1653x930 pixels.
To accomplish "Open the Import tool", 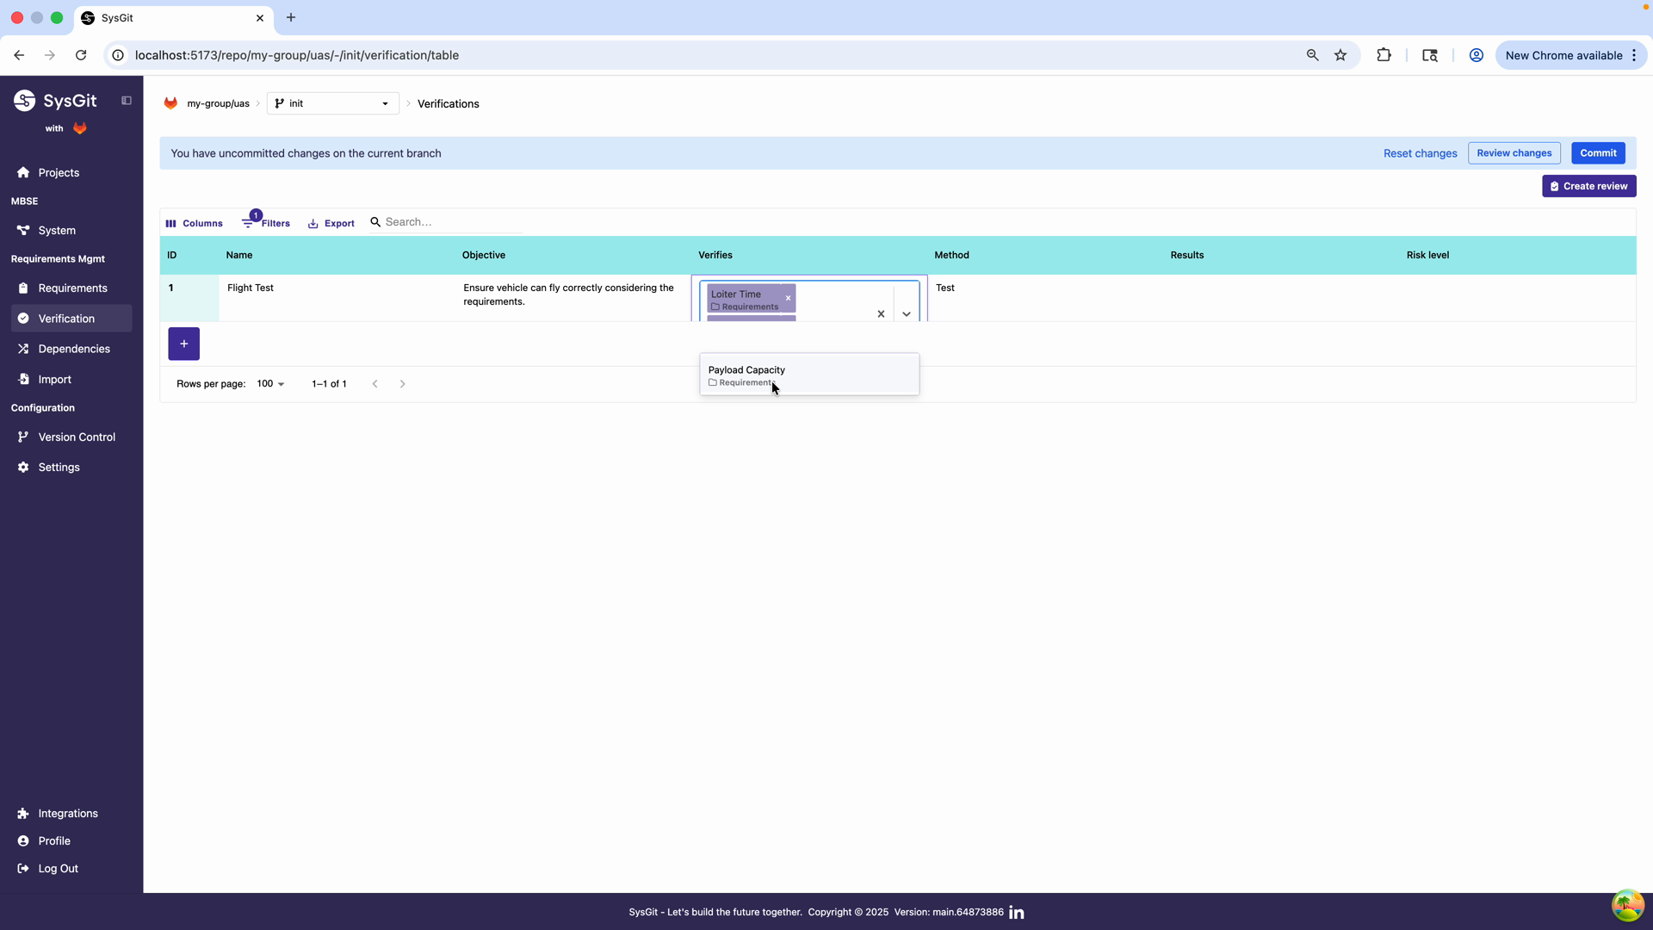I will point(54,379).
